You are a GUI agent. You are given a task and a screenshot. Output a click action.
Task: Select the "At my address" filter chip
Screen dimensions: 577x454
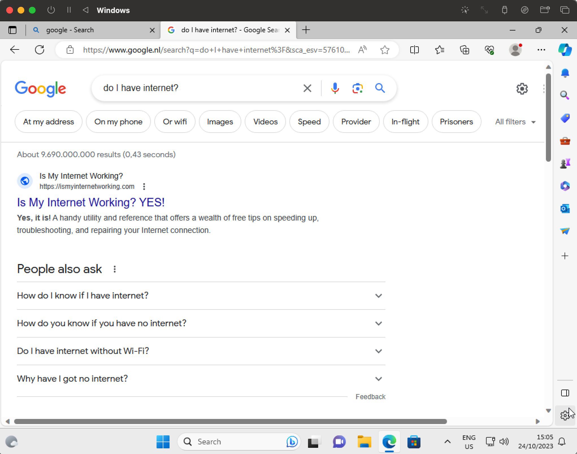coord(48,122)
